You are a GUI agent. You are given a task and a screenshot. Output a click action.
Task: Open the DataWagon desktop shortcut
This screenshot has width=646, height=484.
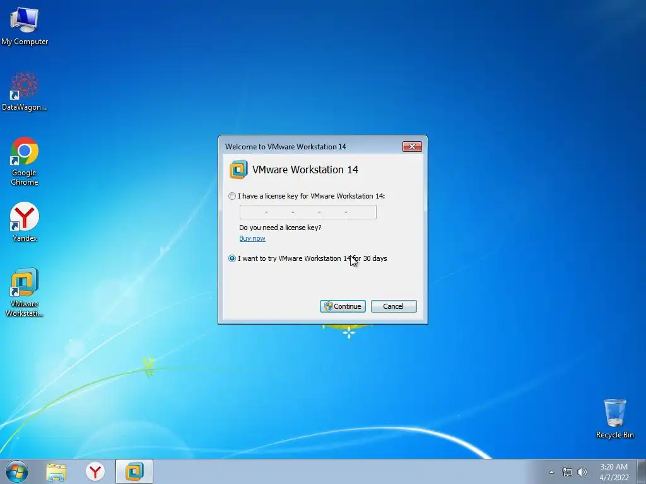(x=25, y=91)
